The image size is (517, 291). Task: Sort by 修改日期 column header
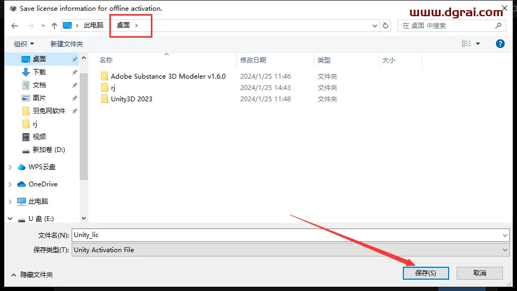pyautogui.click(x=253, y=60)
